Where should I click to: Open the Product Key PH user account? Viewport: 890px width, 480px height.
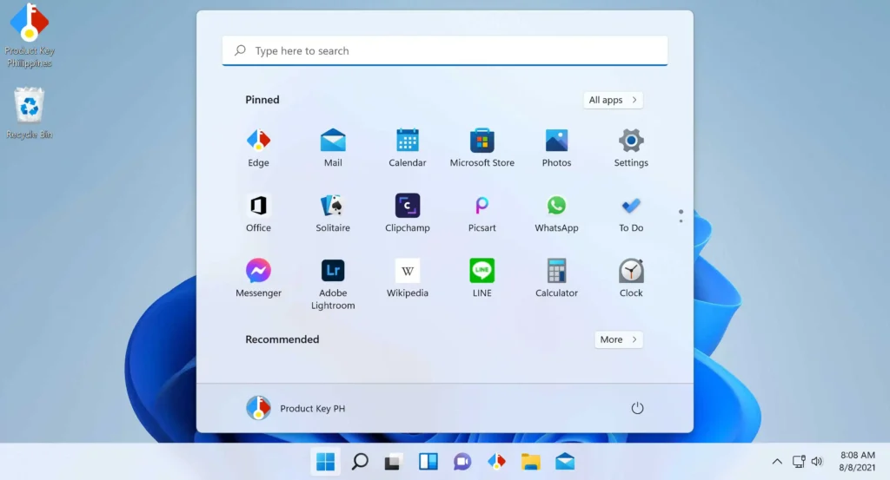click(296, 408)
